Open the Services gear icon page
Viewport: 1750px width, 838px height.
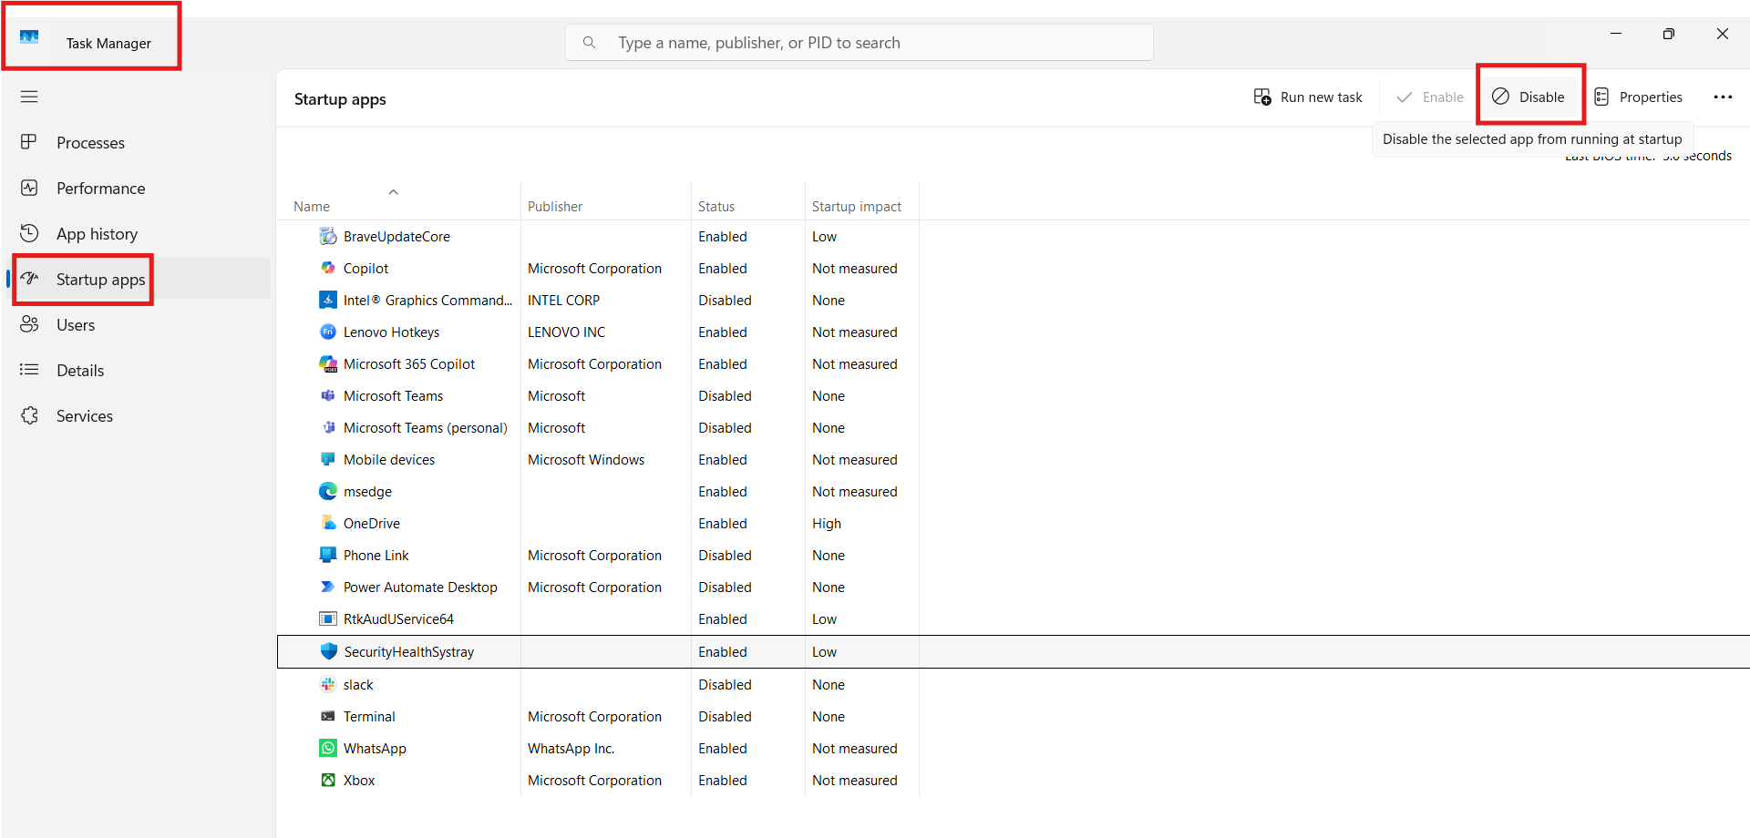click(x=30, y=415)
